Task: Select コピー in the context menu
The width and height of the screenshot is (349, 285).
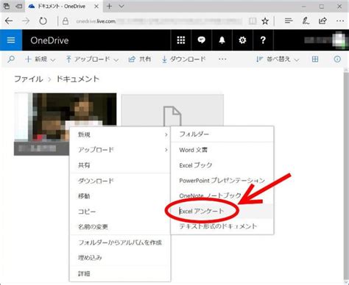Action: [120, 212]
